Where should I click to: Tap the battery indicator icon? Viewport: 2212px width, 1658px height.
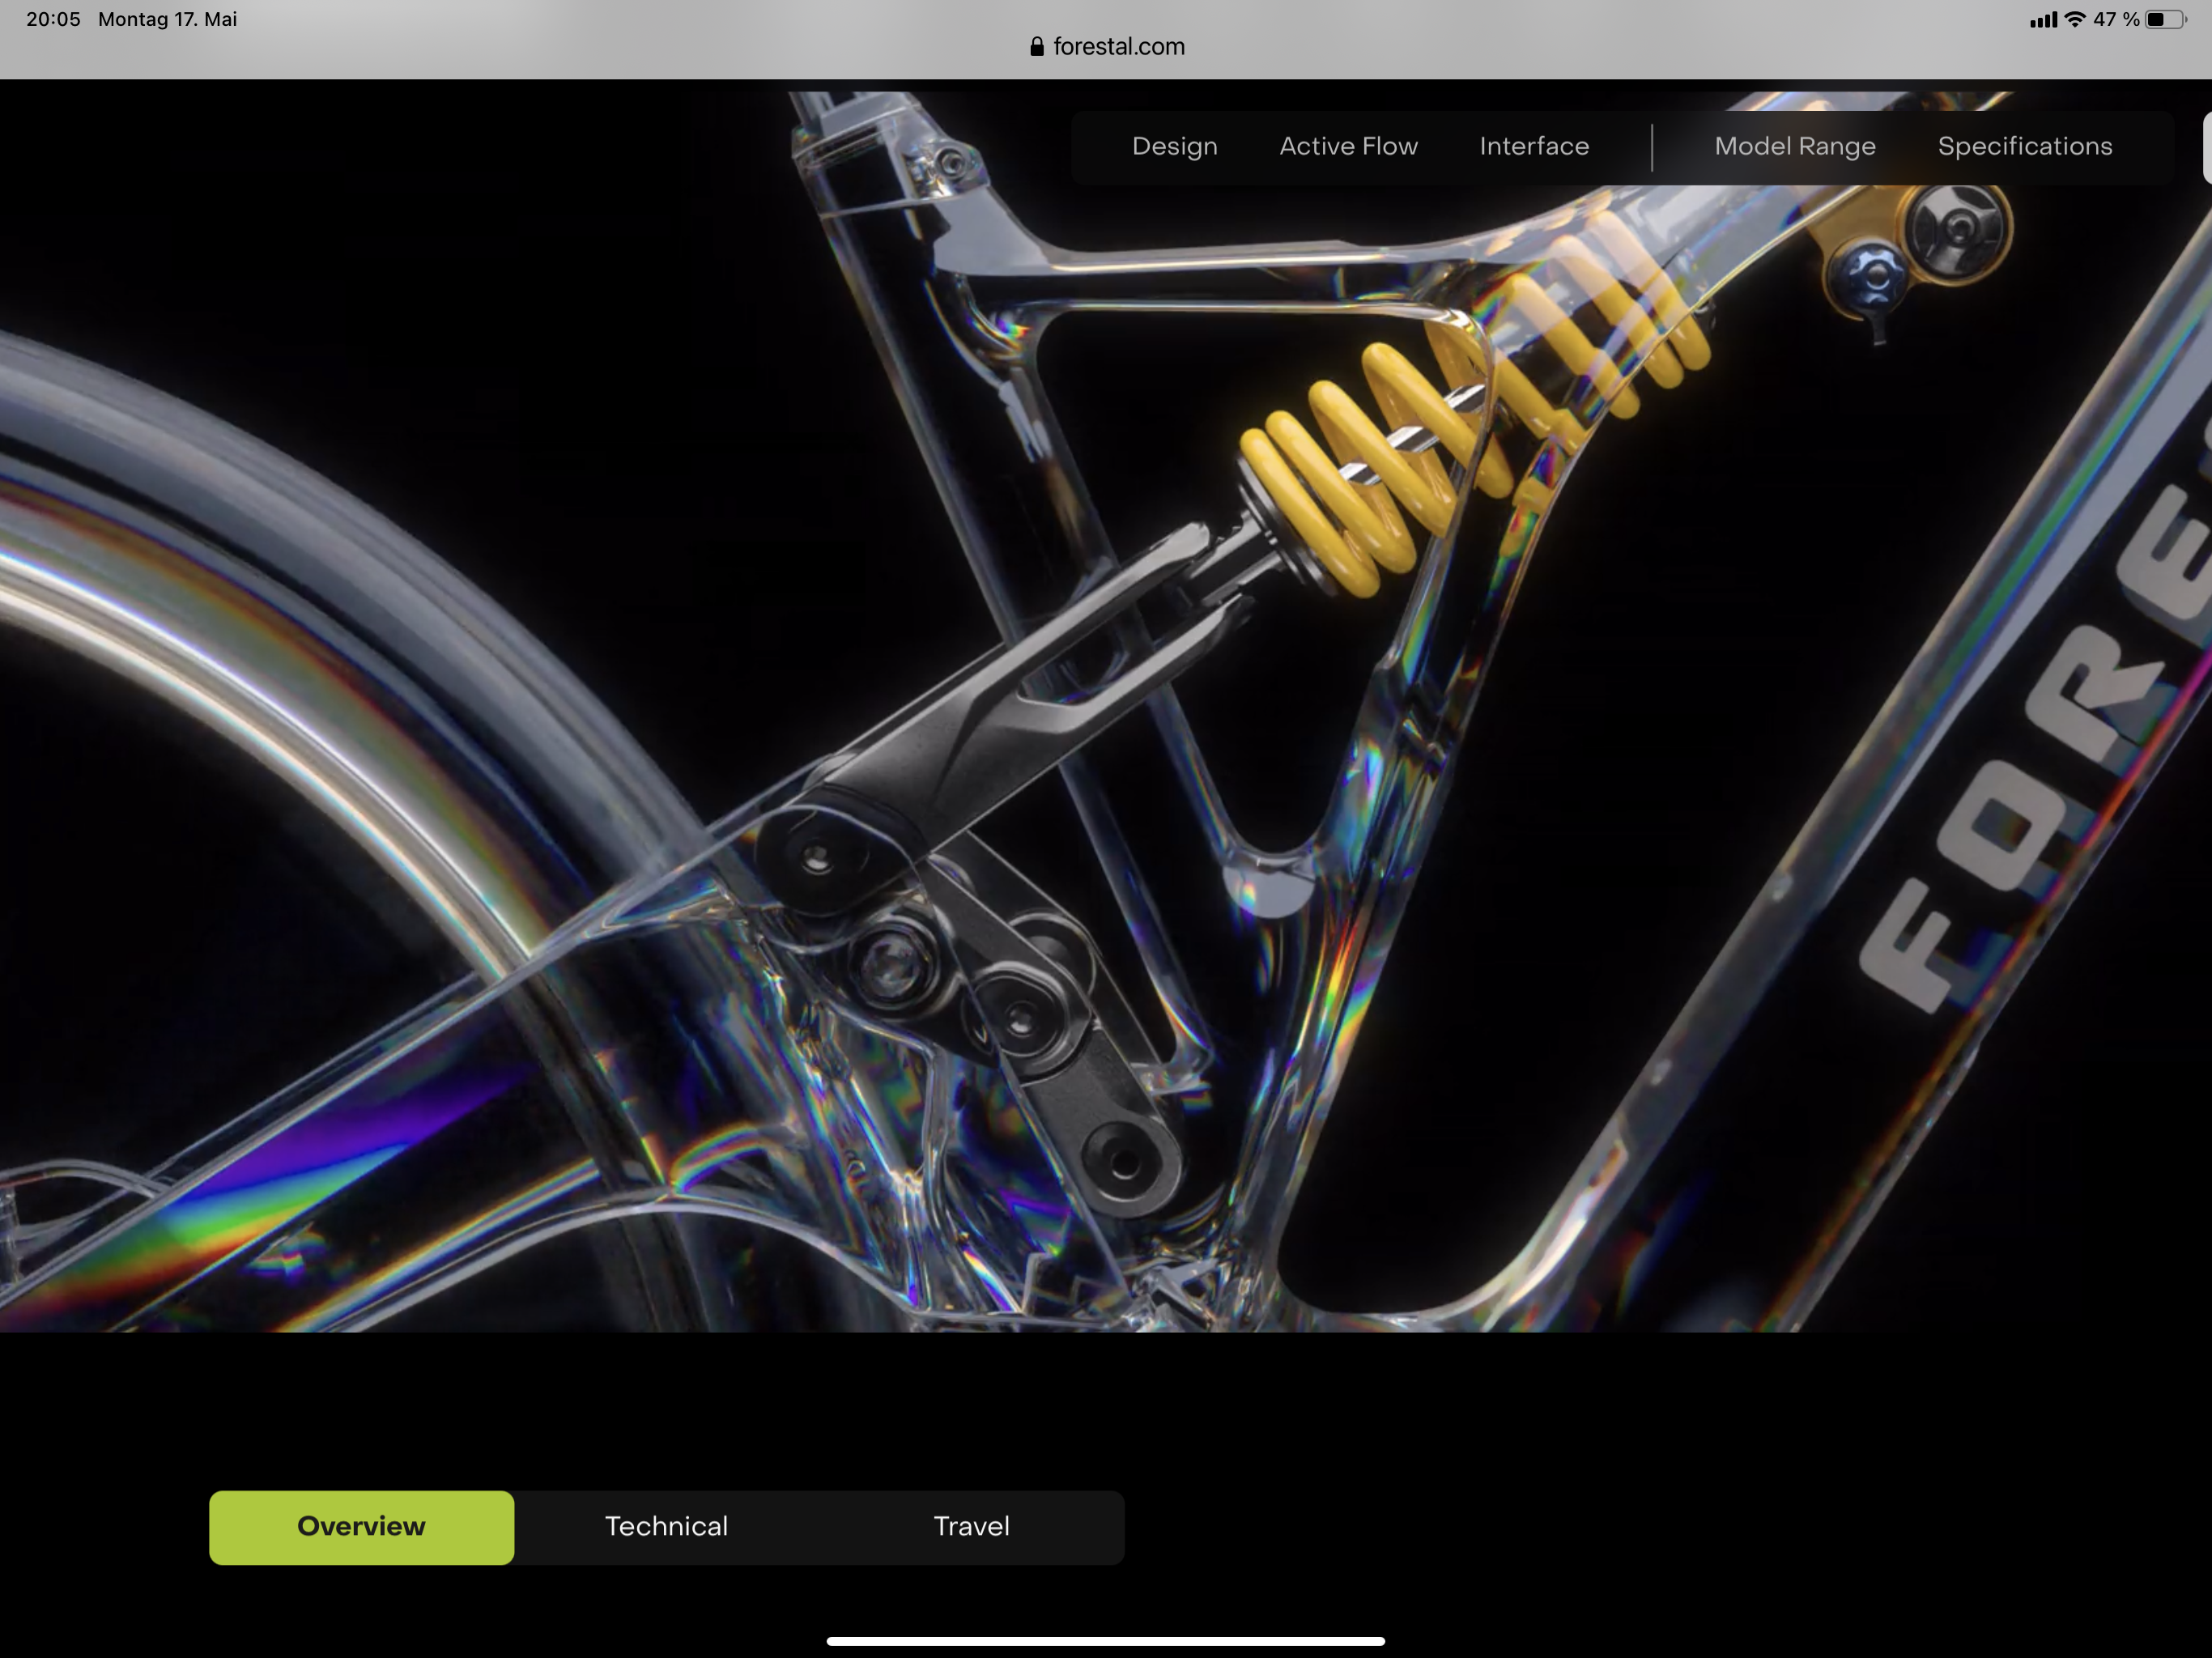point(2165,19)
